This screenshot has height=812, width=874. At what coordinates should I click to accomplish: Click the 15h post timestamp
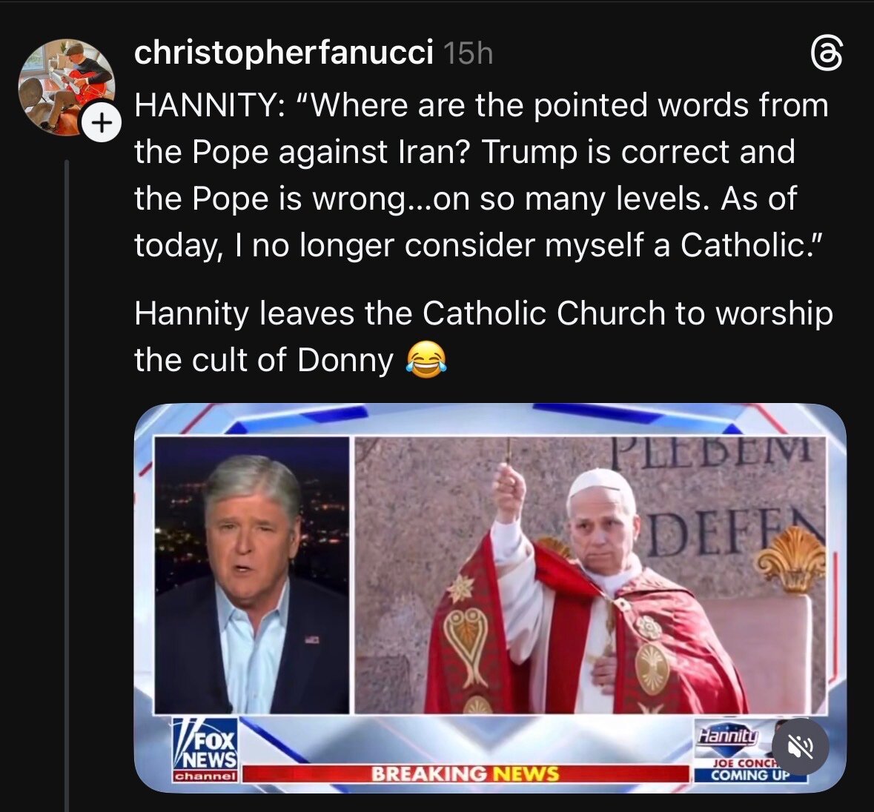pyautogui.click(x=468, y=54)
